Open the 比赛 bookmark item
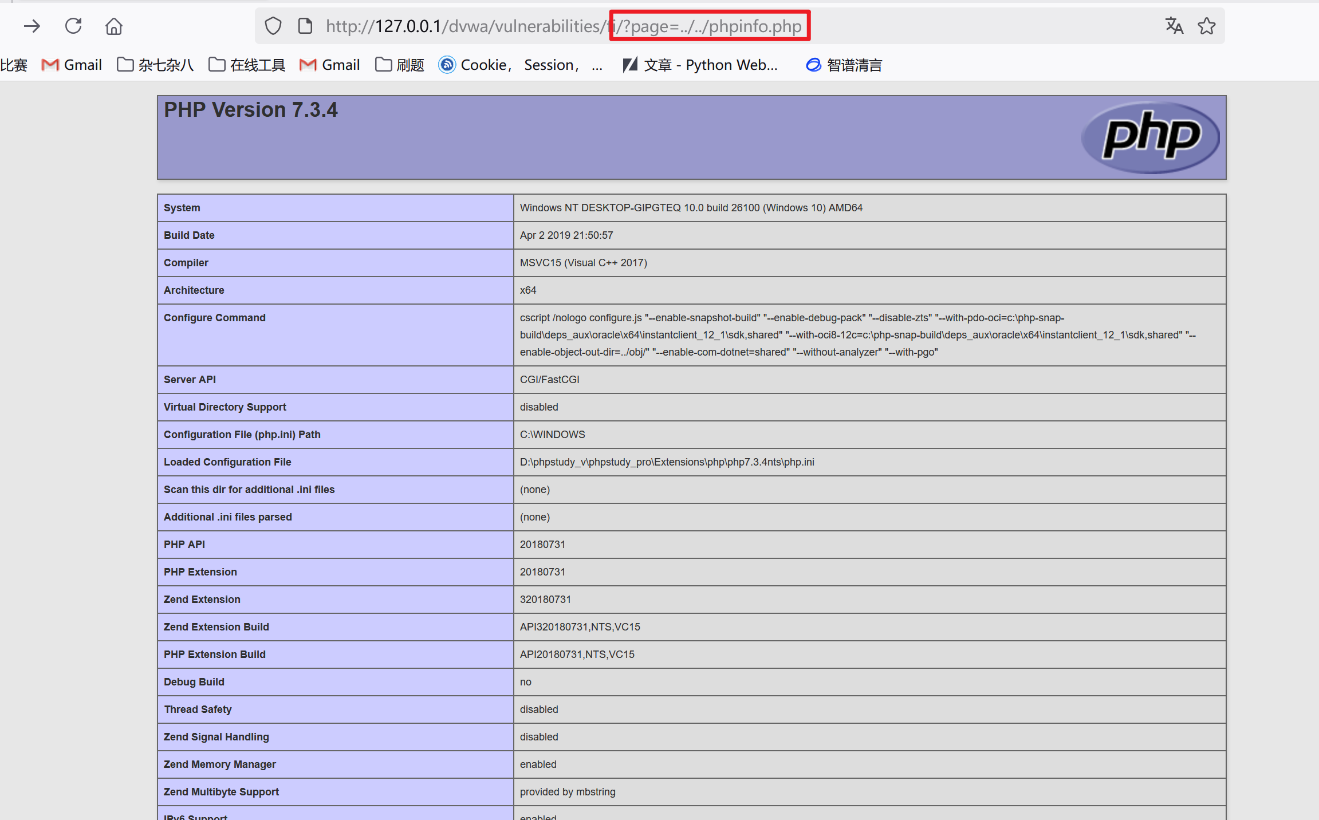This screenshot has height=820, width=1319. coord(14,65)
